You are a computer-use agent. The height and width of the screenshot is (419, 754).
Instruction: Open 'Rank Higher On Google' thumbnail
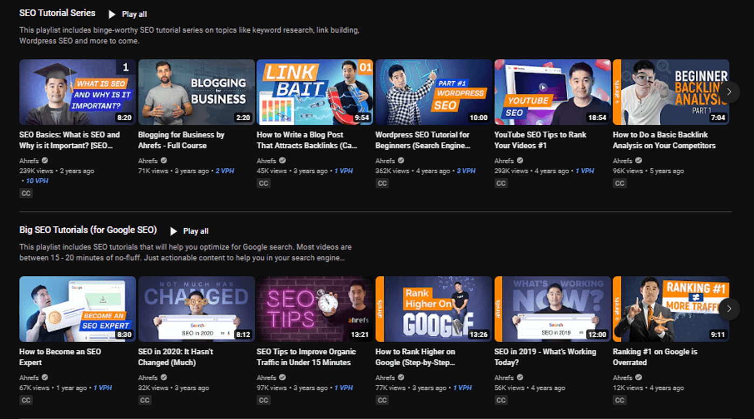pos(434,309)
